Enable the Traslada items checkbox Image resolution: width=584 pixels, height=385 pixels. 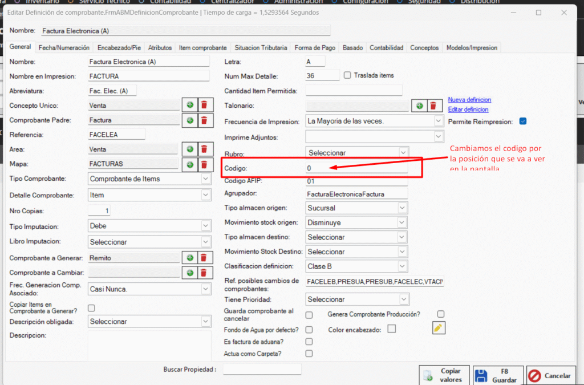(347, 75)
